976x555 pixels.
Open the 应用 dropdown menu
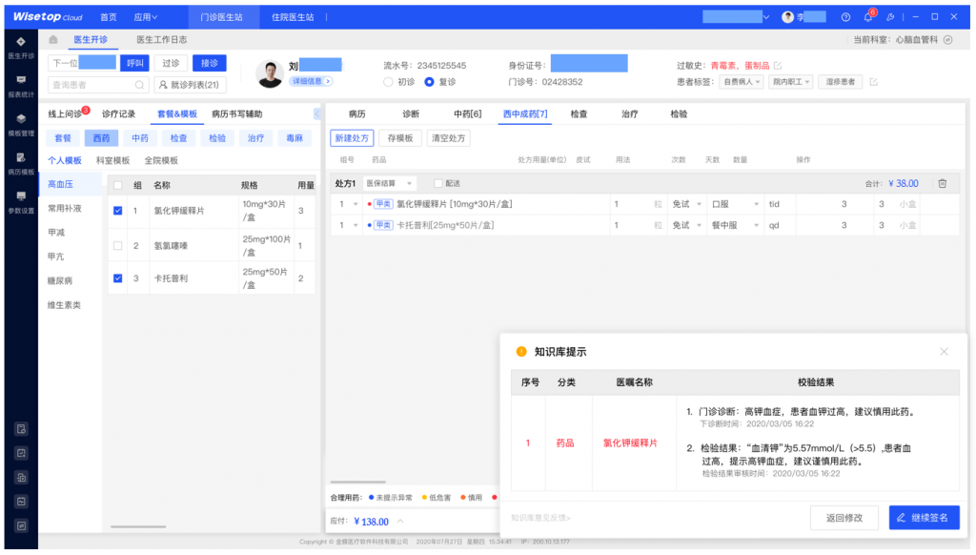coord(146,17)
